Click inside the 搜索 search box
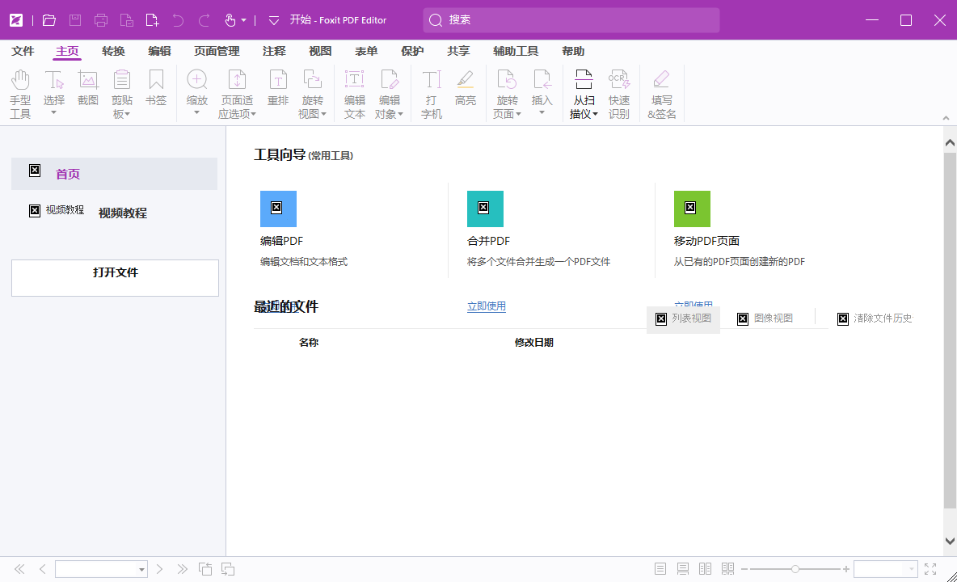Viewport: 957px width, 582px height. tap(571, 19)
